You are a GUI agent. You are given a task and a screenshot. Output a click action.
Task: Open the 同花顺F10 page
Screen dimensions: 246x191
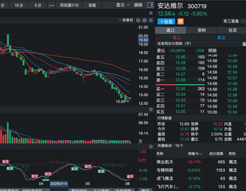coord(69,5)
